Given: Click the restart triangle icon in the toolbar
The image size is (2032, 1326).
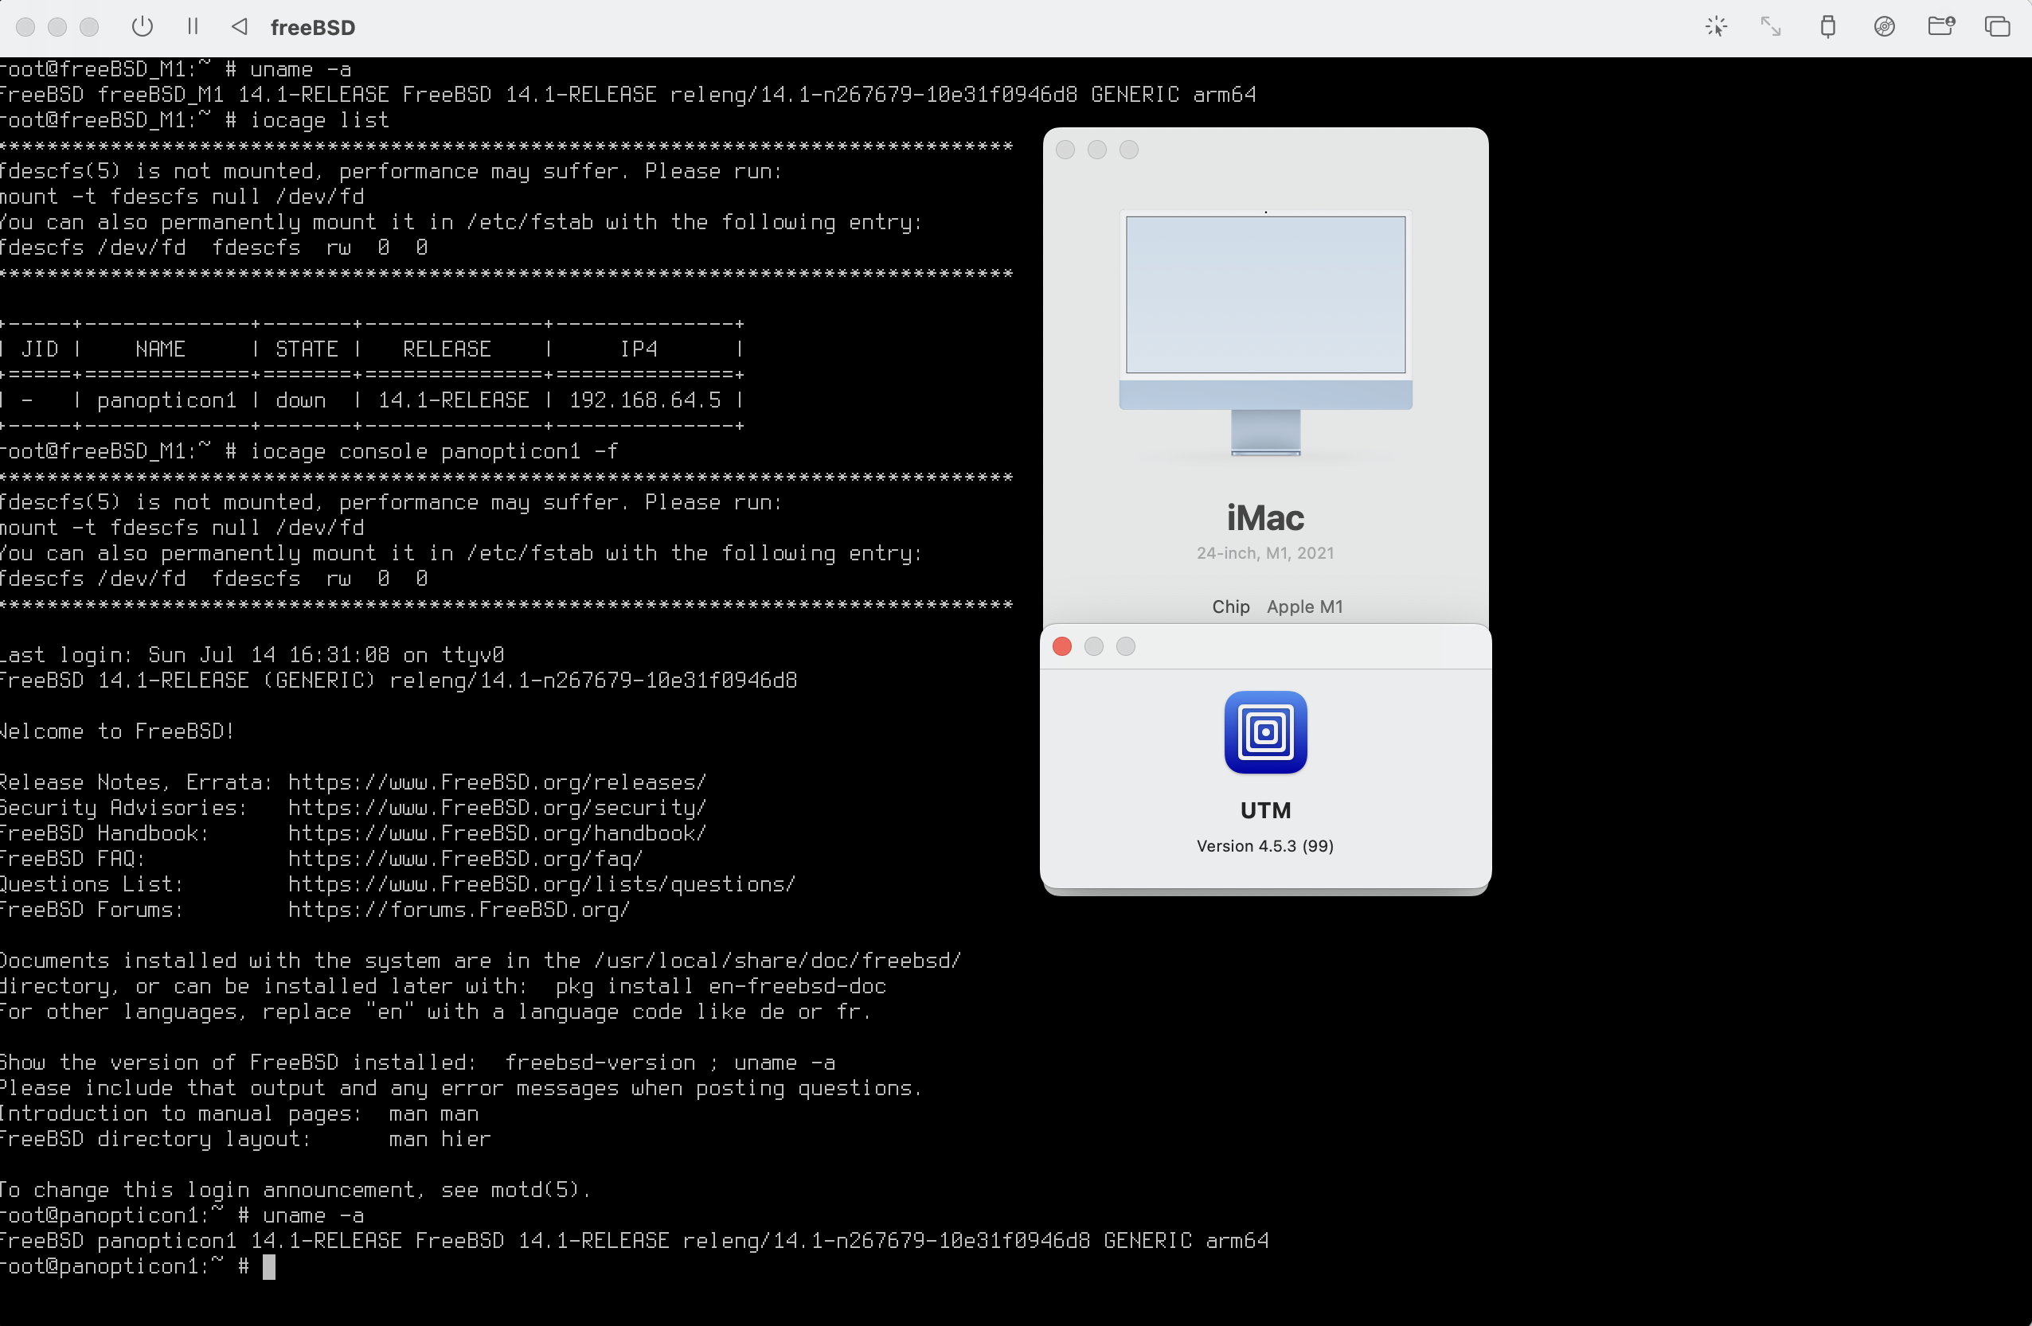Looking at the screenshot, I should pos(240,26).
